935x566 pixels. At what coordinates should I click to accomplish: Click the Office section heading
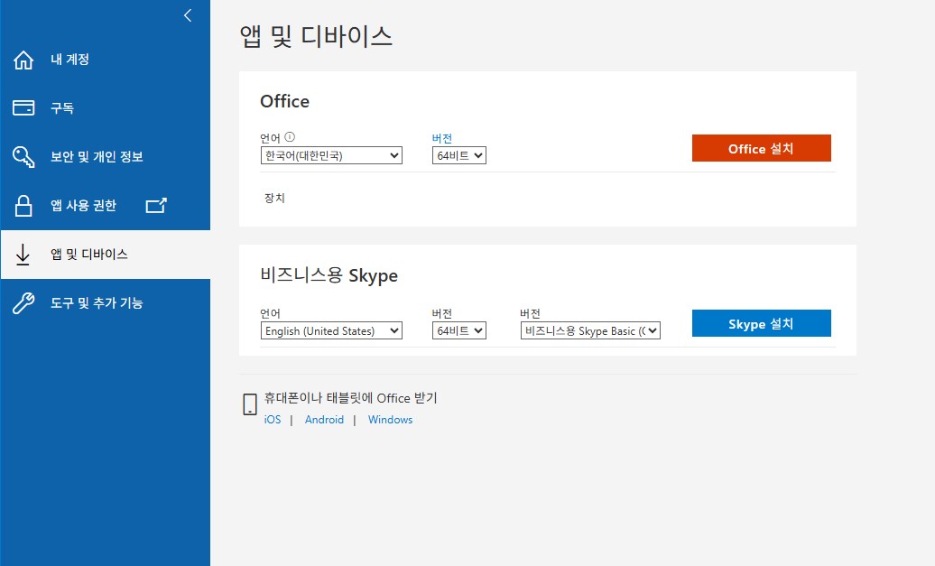pos(285,101)
